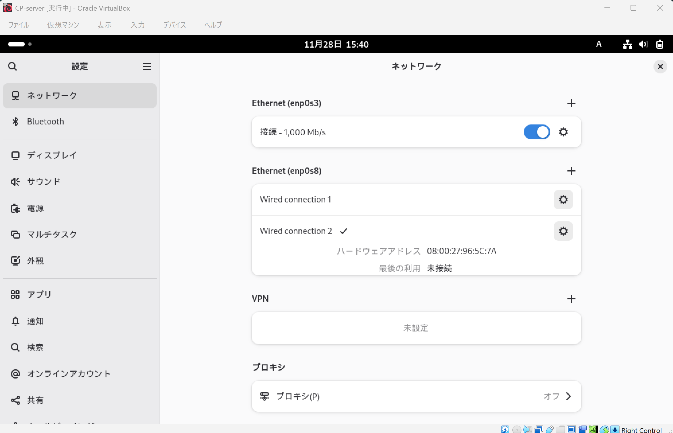
Task: Add new profile for Ethernet enp0s8
Action: pos(571,171)
